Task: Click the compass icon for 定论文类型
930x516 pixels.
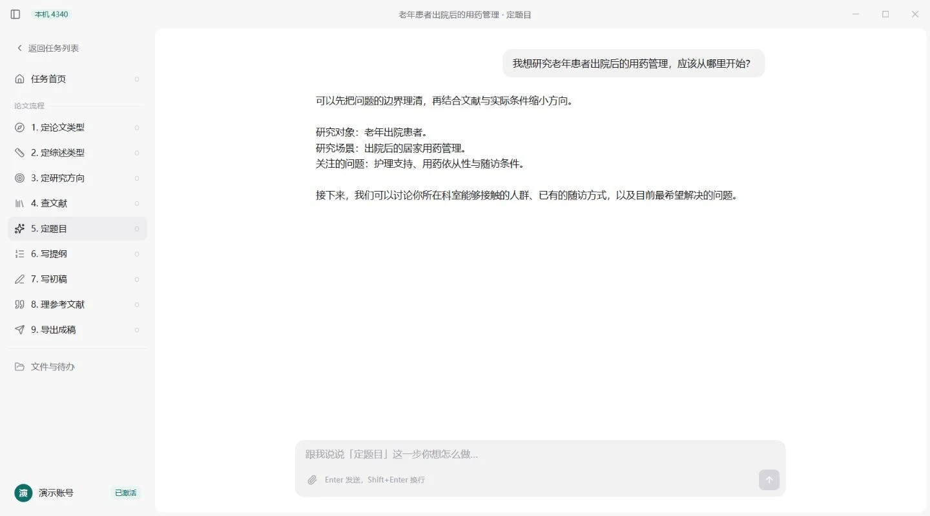Action: (x=19, y=128)
